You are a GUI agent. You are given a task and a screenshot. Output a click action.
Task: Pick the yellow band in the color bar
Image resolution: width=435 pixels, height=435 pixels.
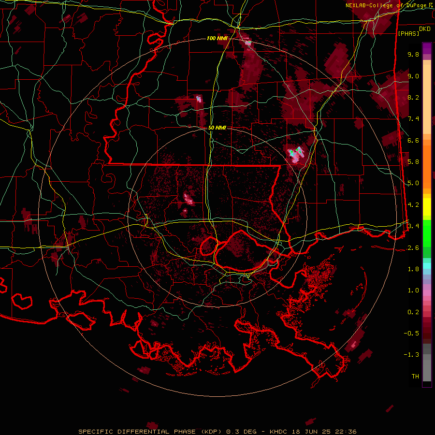pyautogui.click(x=427, y=207)
